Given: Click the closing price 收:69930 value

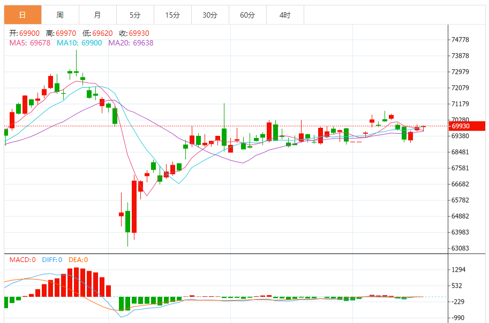Looking at the screenshot, I should click(x=134, y=33).
